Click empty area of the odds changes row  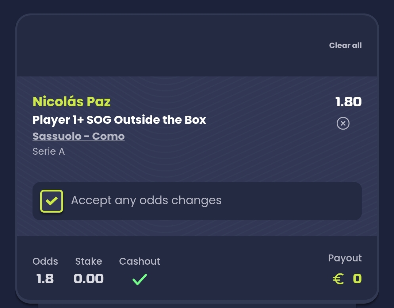pyautogui.click(x=292, y=201)
